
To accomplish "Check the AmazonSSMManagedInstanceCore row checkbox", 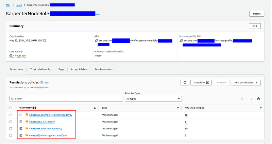I will [11, 135].
